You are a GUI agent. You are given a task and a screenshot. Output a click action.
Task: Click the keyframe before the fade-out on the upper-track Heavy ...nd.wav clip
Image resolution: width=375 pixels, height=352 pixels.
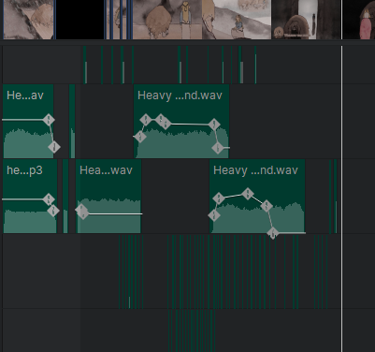coord(214,125)
